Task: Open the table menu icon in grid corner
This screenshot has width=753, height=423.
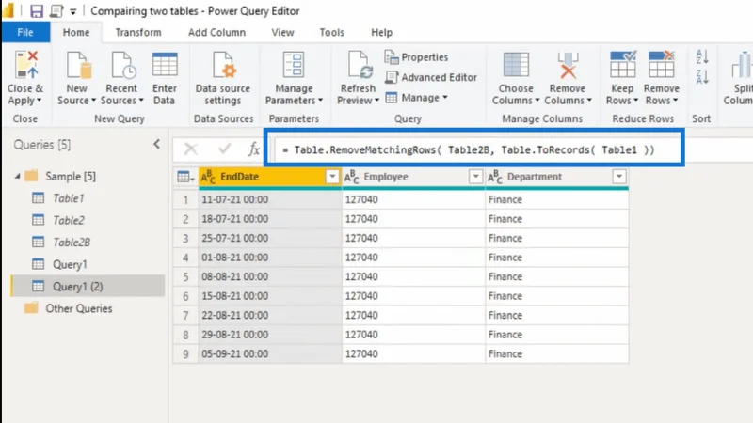Action: (184, 177)
